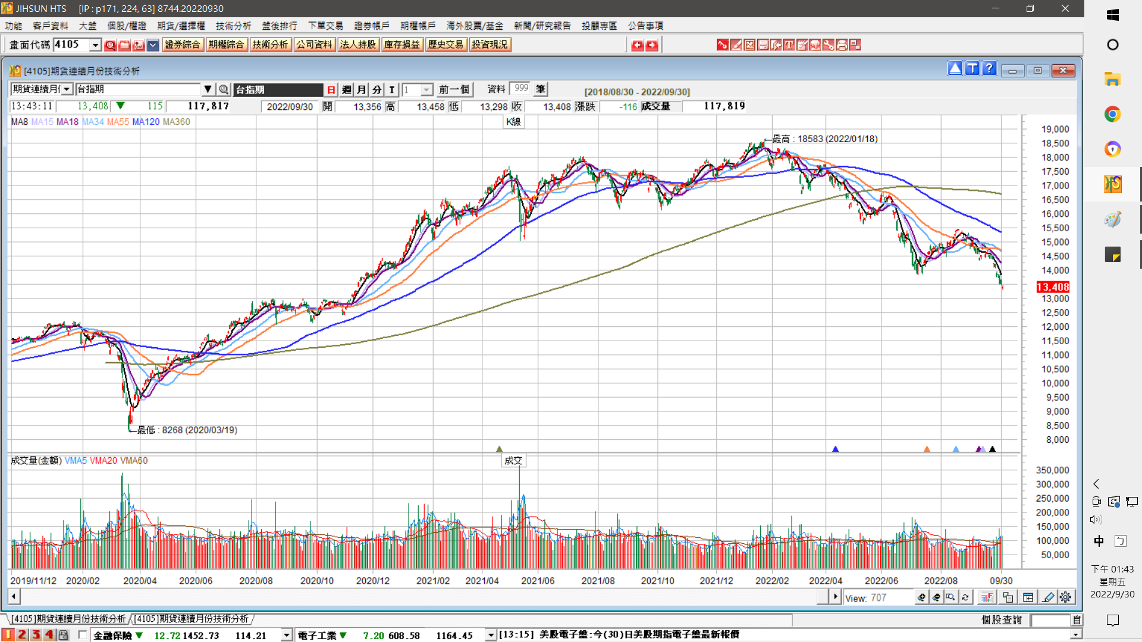Expand the 台指期 symbol list arrow
Screen dimensions: 1142x642
pyautogui.click(x=208, y=89)
